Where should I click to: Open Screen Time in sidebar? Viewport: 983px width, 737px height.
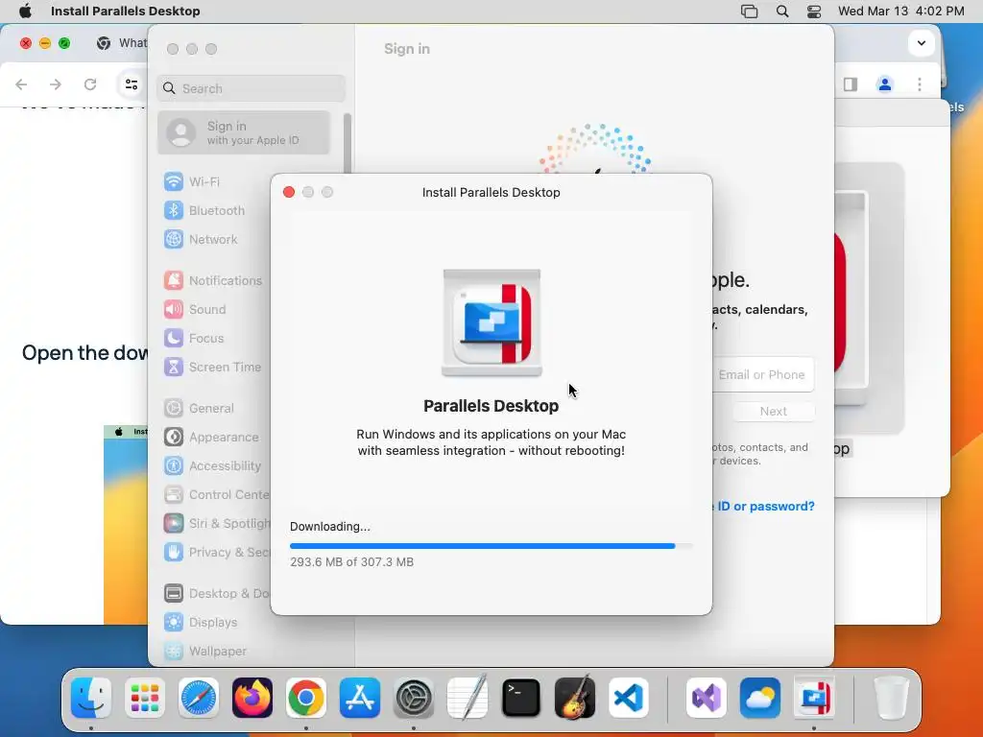pyautogui.click(x=213, y=368)
